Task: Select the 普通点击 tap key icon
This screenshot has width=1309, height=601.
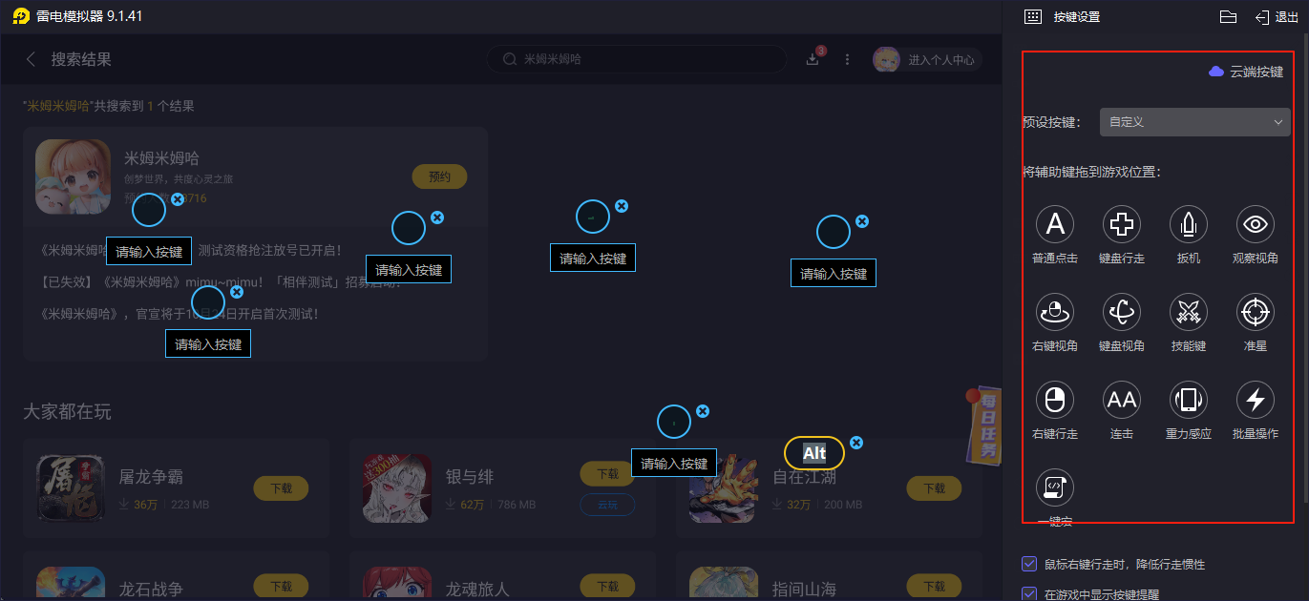Action: click(x=1055, y=224)
